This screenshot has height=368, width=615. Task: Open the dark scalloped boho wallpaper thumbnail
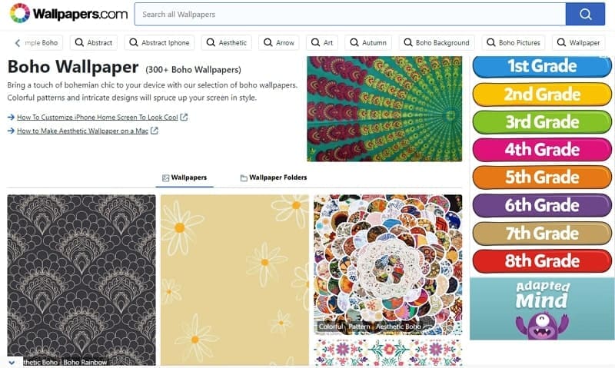pos(81,277)
